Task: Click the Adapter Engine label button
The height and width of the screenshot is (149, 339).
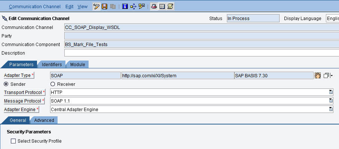Action: click(21, 110)
